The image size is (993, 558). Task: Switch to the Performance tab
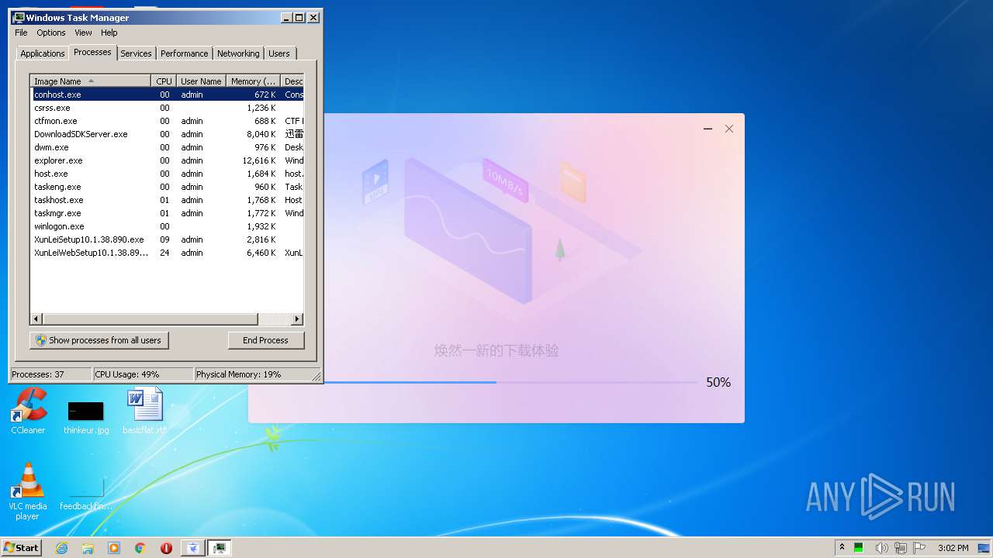tap(185, 53)
